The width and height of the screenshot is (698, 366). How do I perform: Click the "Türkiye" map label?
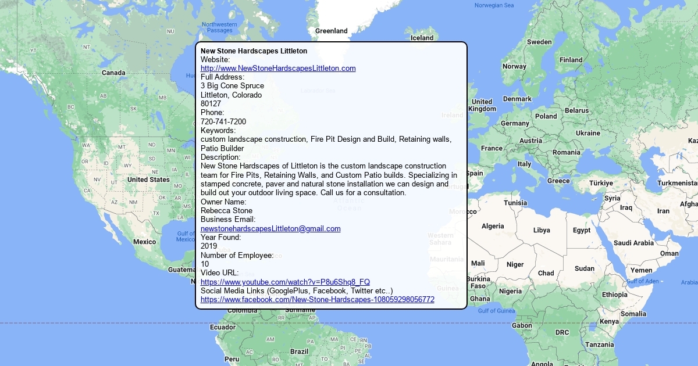coord(600,183)
